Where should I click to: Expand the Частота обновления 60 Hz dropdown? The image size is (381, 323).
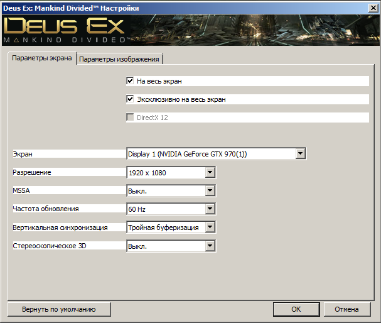click(171, 209)
